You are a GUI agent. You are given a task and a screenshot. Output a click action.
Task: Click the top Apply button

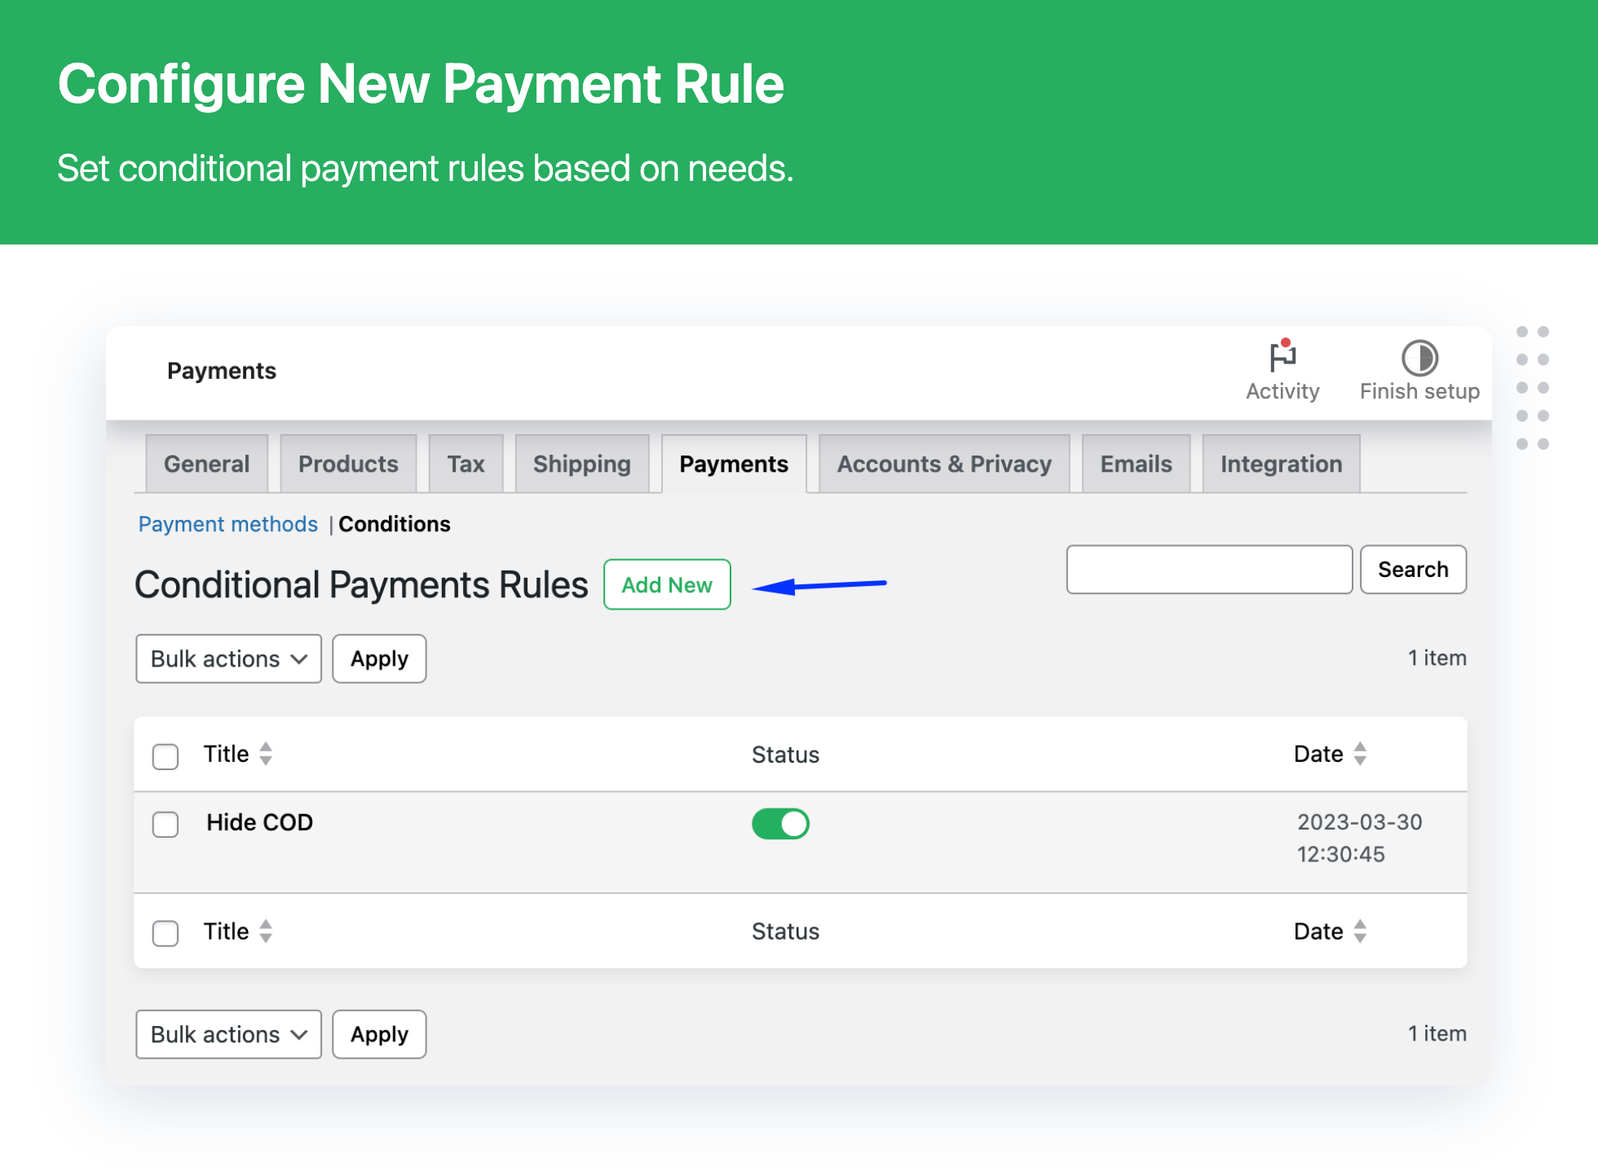tap(379, 658)
